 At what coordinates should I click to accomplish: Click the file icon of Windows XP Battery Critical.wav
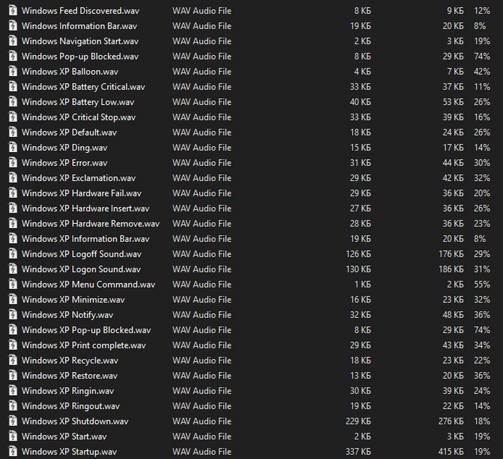tap(13, 87)
